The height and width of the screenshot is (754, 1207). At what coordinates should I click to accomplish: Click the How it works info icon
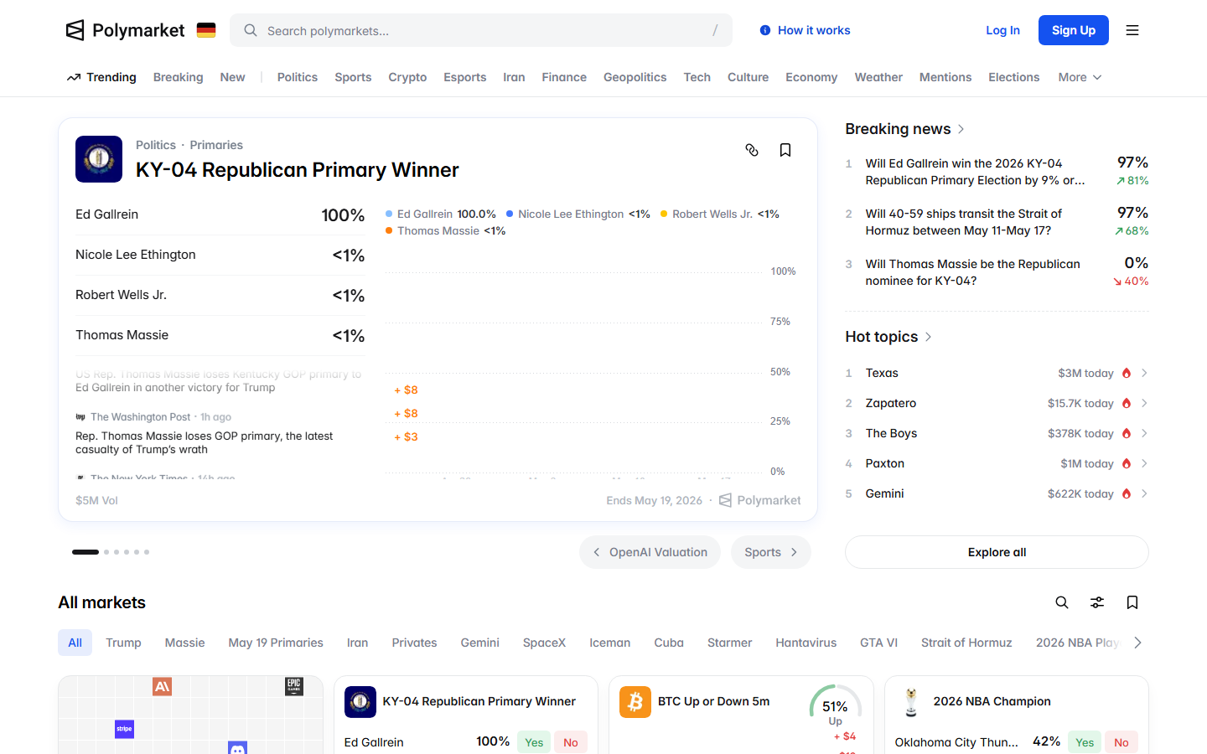pos(765,30)
